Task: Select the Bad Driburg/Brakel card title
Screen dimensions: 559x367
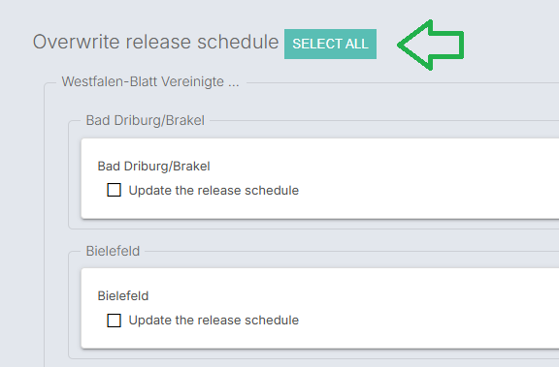Action: [x=153, y=167]
